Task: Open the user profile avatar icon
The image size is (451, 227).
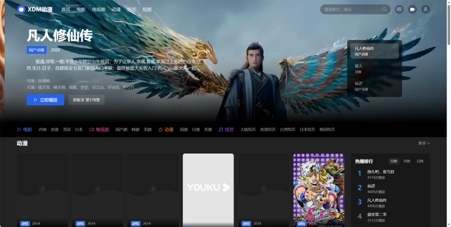Action: point(425,9)
